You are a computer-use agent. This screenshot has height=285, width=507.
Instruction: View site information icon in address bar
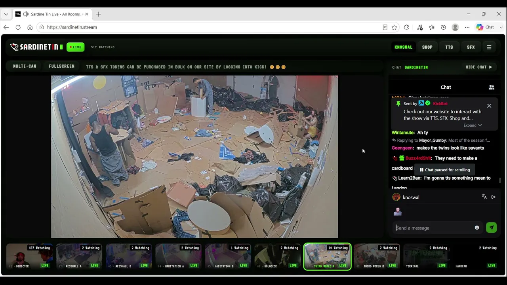[42, 27]
